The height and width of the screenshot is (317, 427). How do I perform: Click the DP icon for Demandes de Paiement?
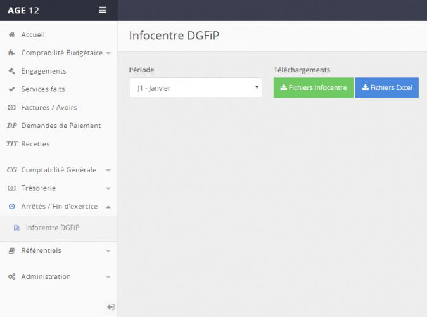(11, 126)
